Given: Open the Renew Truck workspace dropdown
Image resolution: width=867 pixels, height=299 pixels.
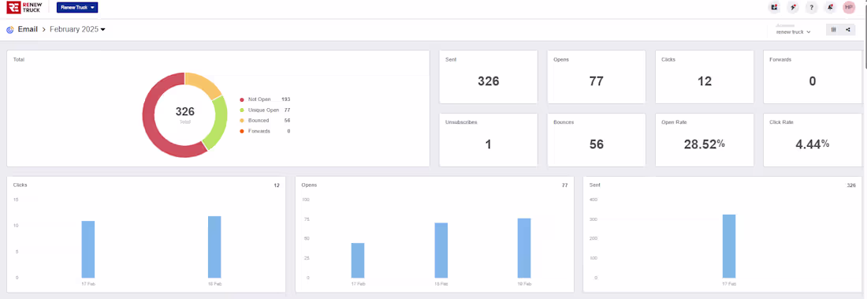Looking at the screenshot, I should tap(77, 7).
